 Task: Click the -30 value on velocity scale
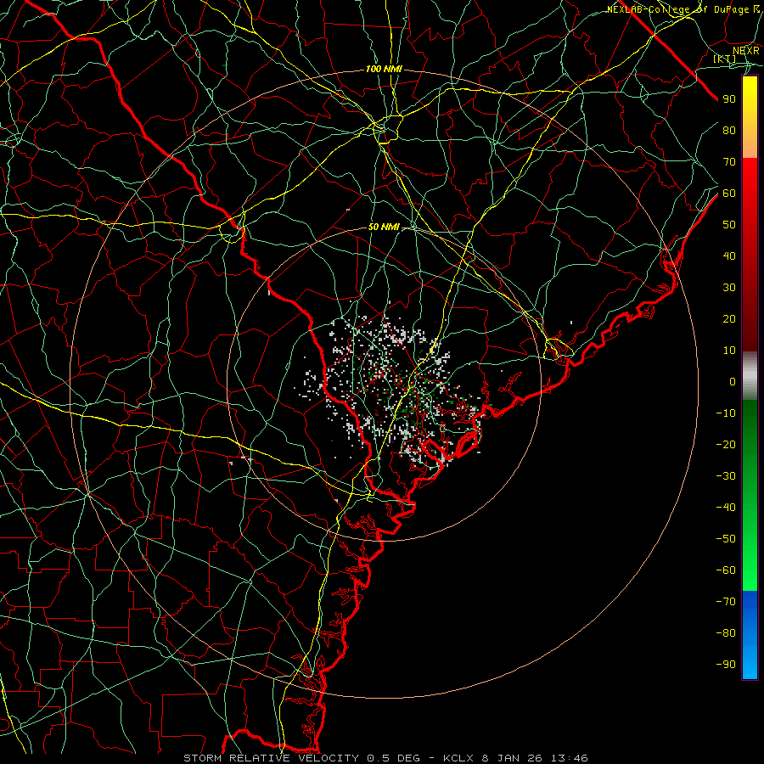coord(726,476)
